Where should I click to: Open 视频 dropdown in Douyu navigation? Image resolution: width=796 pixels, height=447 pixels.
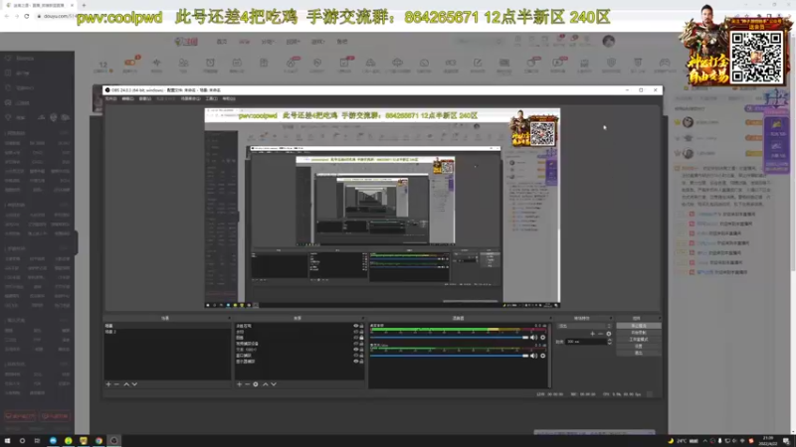293,42
